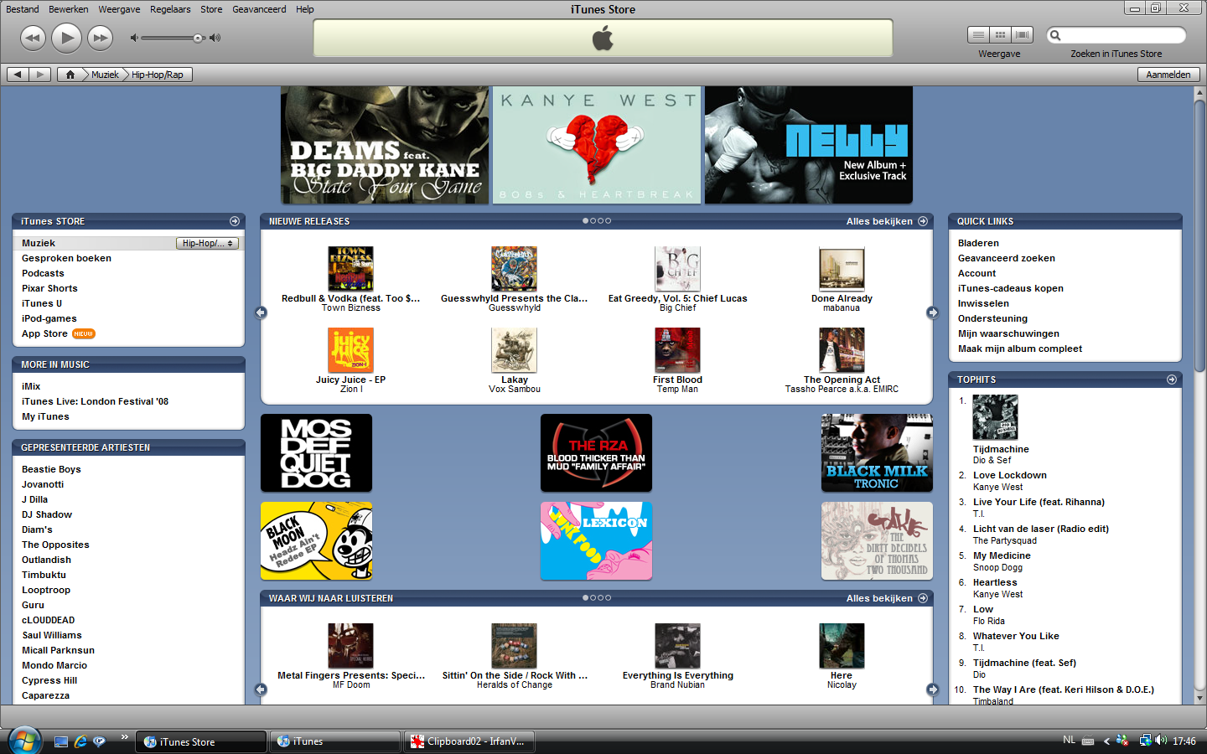
Task: Skip to the next track
Action: click(x=100, y=38)
